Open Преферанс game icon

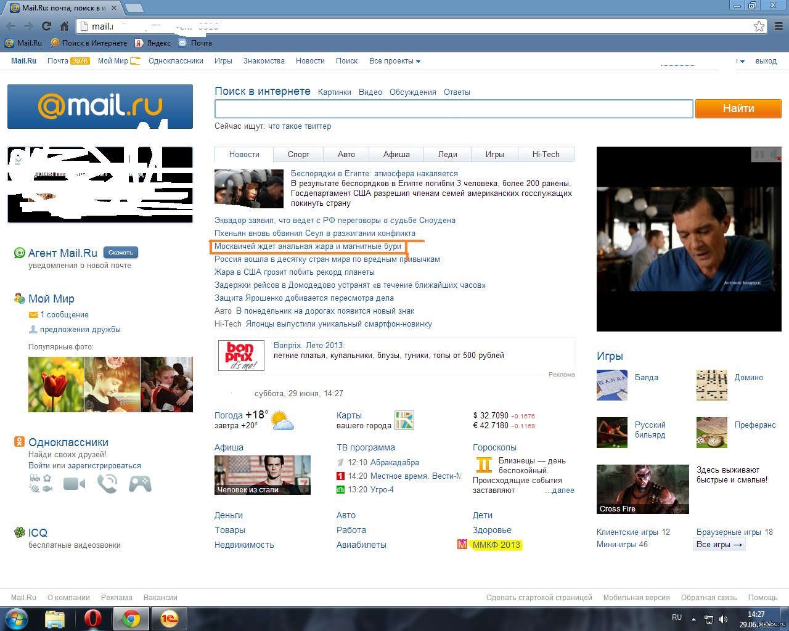(x=712, y=433)
